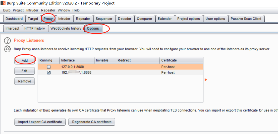Click Regenerate CA certificate button
278x134 pixels.
[x=92, y=122]
